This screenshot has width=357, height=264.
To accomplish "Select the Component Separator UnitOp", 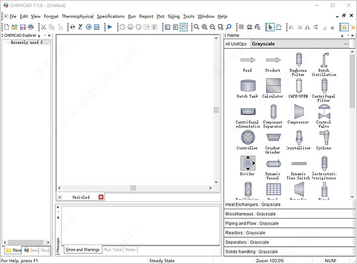I will coord(273,116).
